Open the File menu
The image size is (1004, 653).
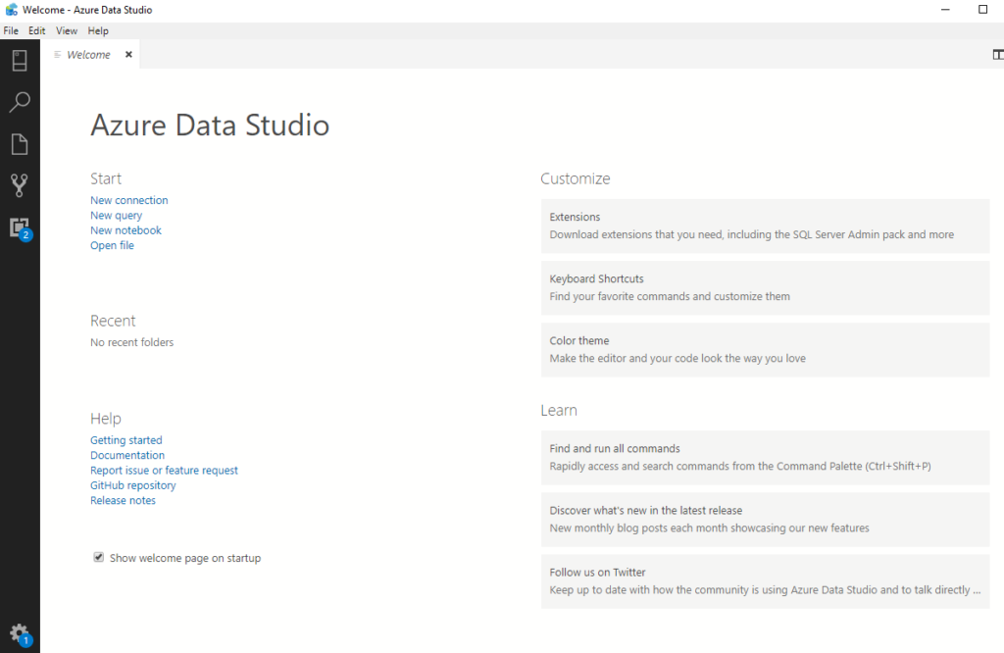11,30
